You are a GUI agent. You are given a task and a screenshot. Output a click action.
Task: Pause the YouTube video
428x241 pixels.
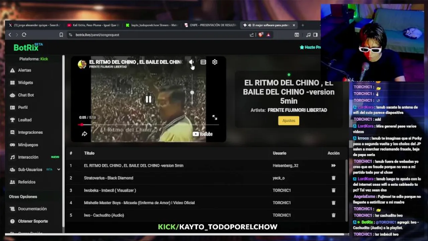(148, 99)
